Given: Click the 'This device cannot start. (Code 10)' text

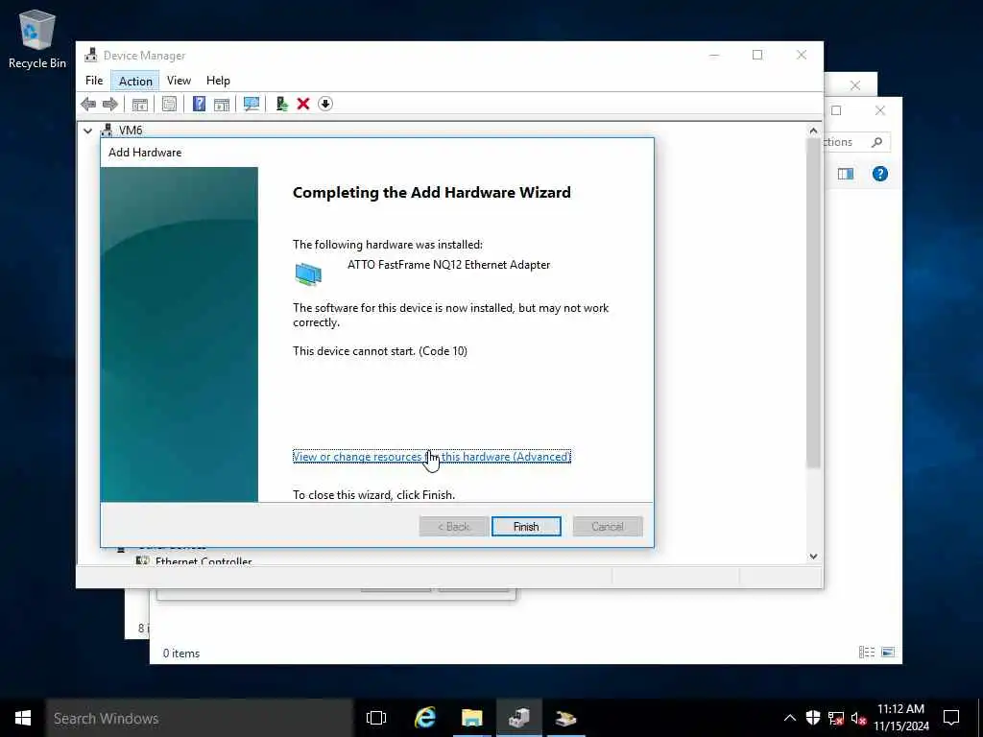Looking at the screenshot, I should click(x=380, y=351).
